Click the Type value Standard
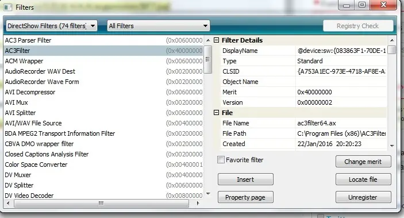Viewport: 404px width, 218px height. (310, 61)
